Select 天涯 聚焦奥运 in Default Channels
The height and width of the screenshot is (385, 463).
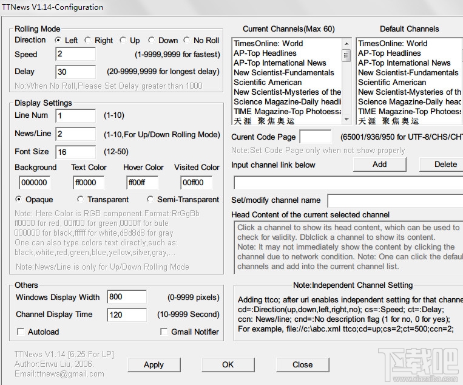coord(410,121)
